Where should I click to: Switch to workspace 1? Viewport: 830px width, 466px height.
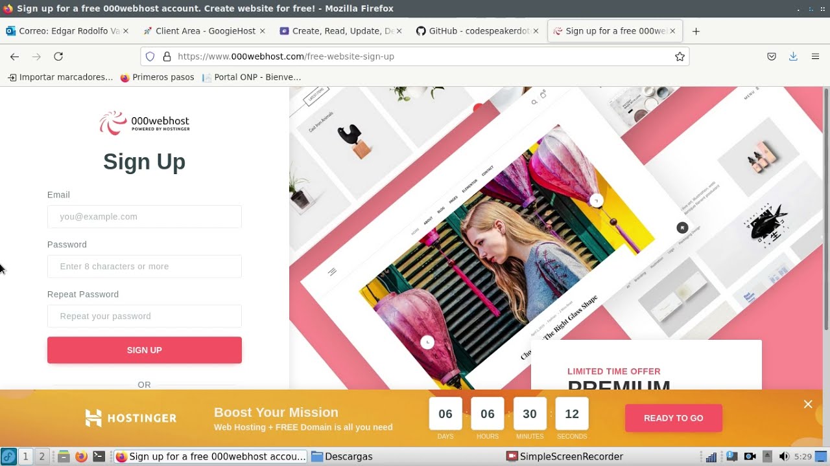[x=25, y=456]
